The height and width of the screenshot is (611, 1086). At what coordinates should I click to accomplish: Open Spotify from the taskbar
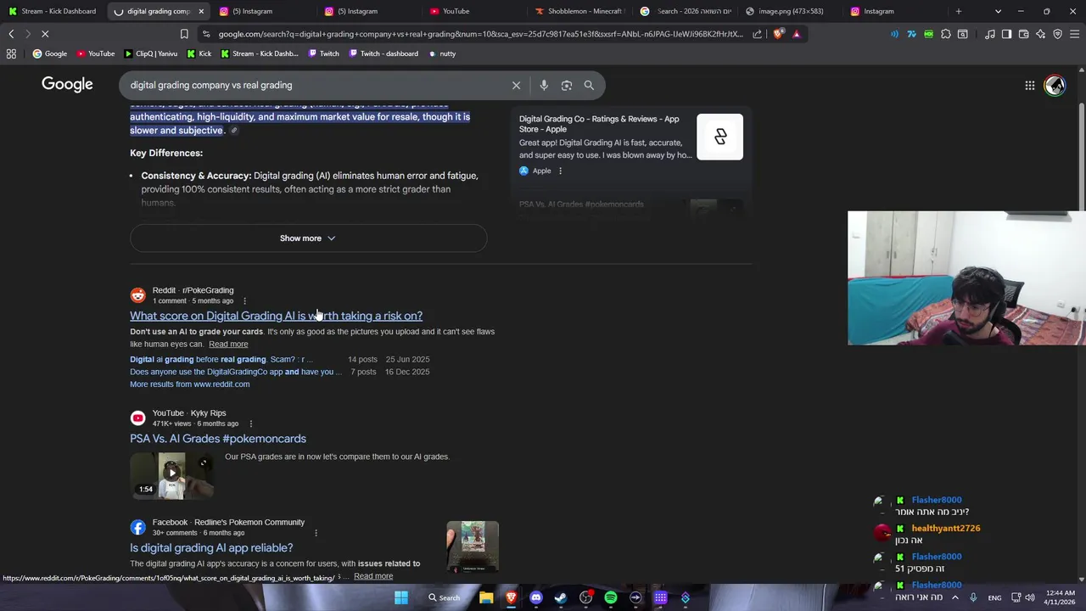611,597
